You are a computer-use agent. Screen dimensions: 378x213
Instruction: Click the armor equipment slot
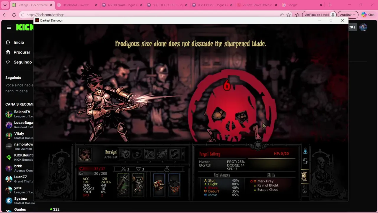click(138, 185)
